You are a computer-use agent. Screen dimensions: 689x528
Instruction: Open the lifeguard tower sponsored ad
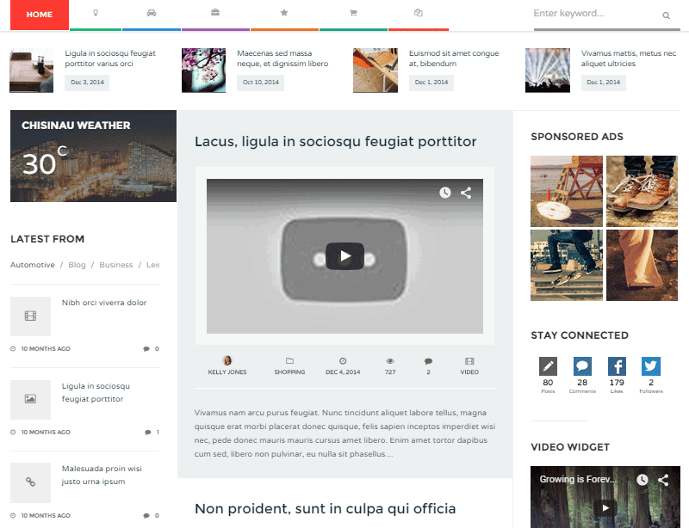(x=567, y=191)
